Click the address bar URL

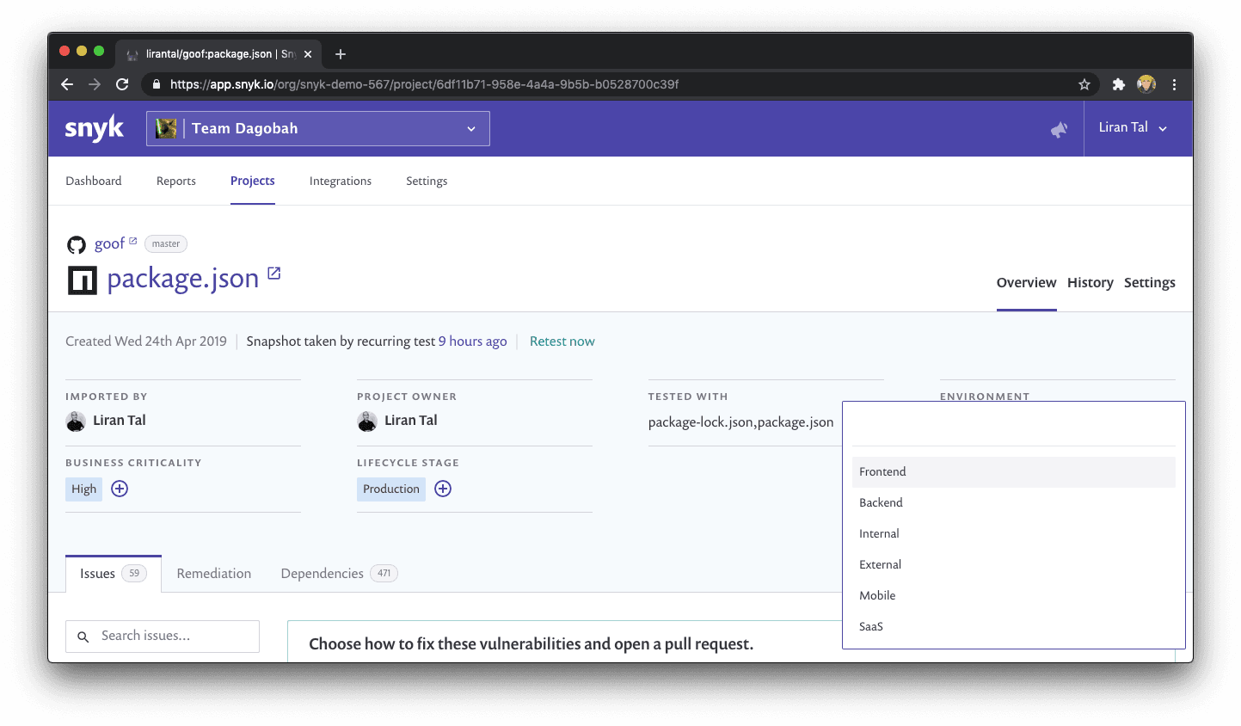(x=424, y=84)
